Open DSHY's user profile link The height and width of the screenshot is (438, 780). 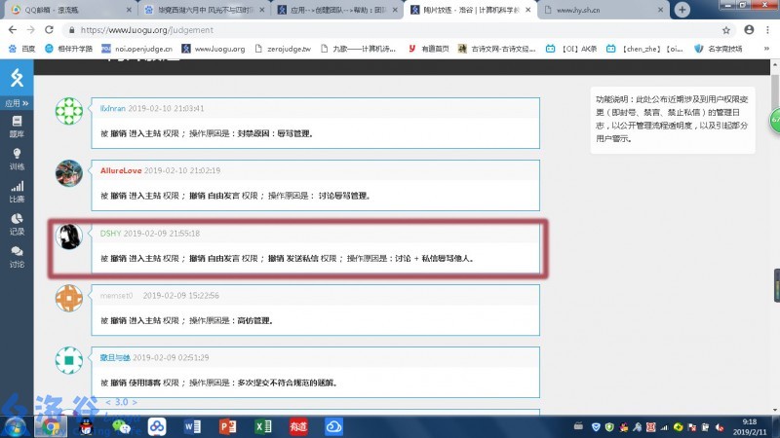(110, 234)
